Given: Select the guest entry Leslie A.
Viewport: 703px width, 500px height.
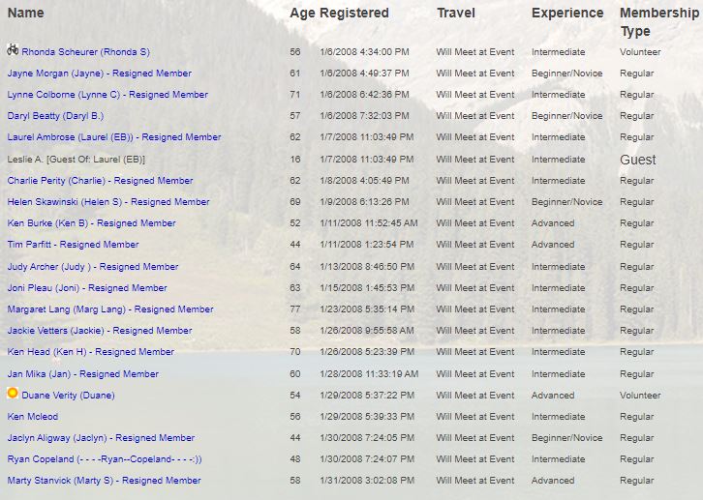Looking at the screenshot, I should (76, 160).
